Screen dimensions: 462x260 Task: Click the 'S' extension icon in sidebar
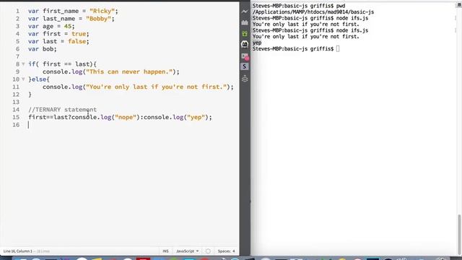point(244,66)
